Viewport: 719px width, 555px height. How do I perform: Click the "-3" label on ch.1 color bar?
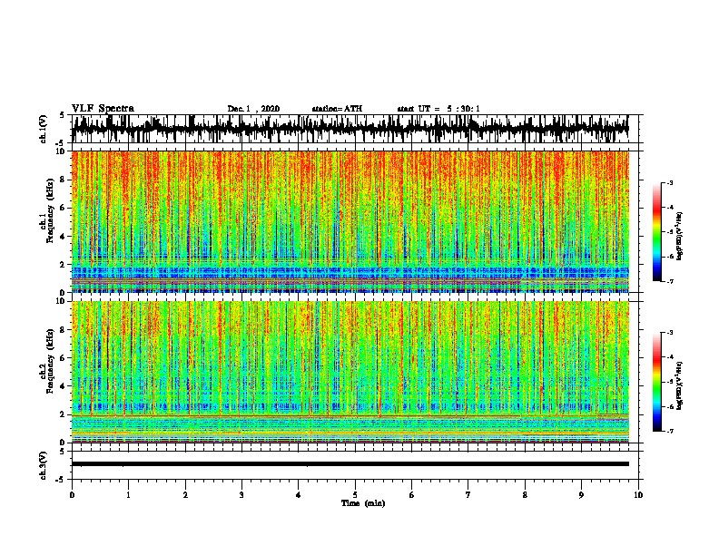[670, 182]
